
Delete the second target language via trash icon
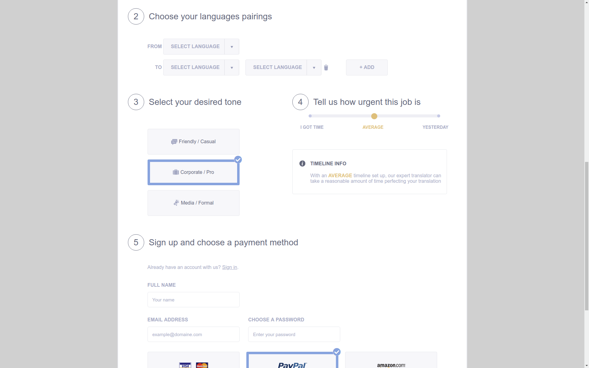point(326,67)
